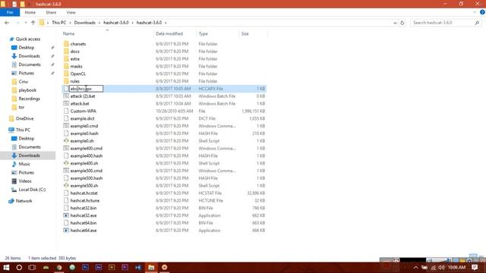486x273 pixels.
Task: Navigate to This PC breadcrumb
Action: tap(59, 23)
